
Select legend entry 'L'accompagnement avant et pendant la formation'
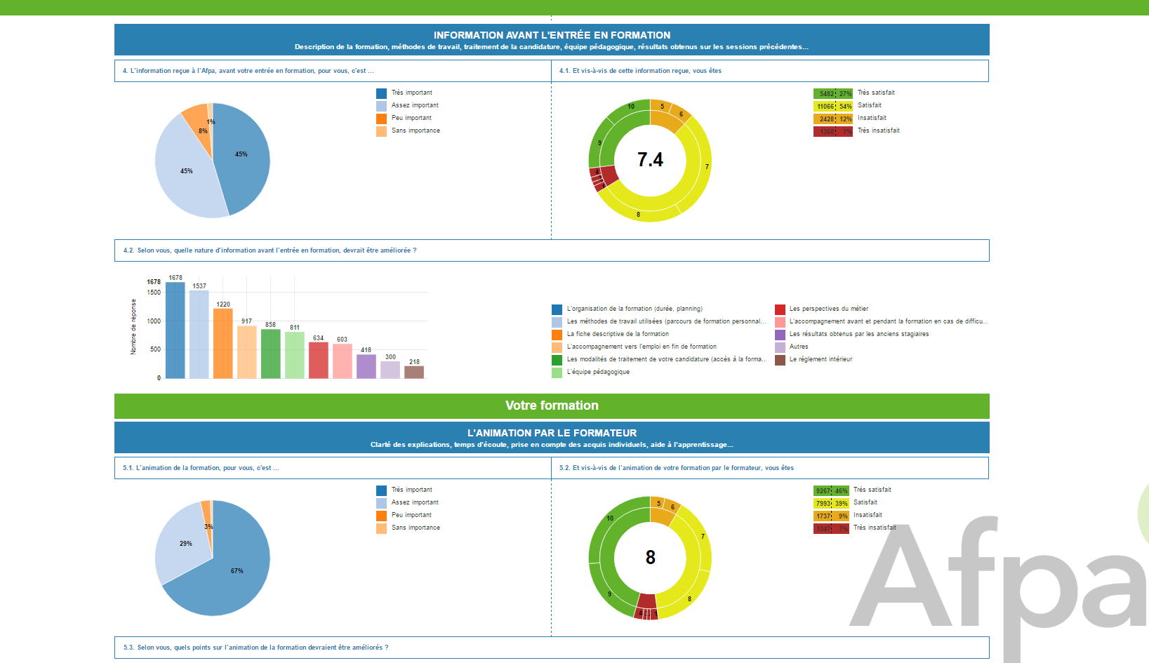coord(882,321)
